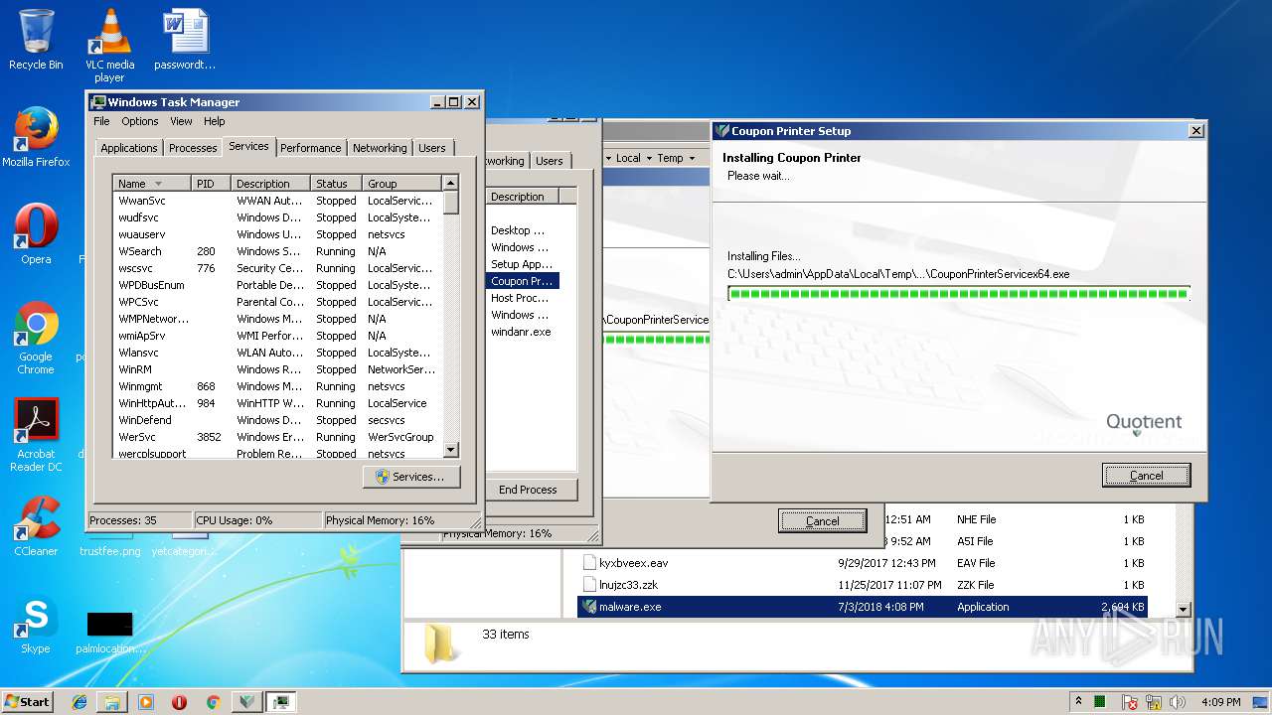Open Internet Explorer in the taskbar
1272x715 pixels.
coord(79,701)
